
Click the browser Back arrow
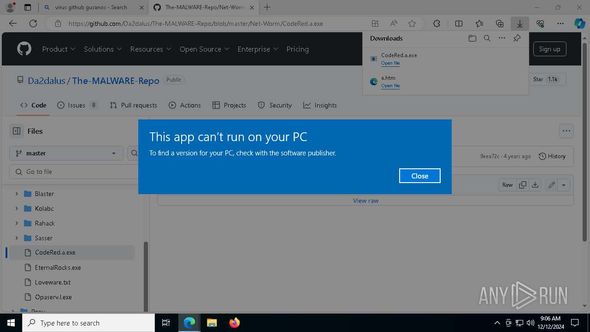click(x=13, y=24)
